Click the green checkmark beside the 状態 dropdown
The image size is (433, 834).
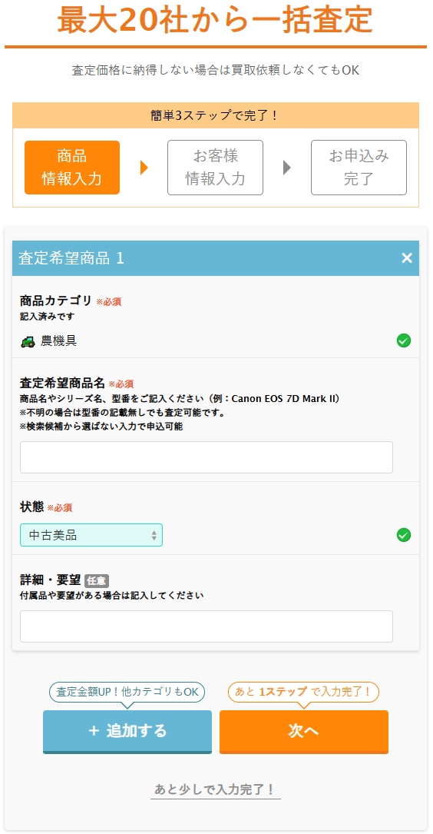tap(404, 535)
